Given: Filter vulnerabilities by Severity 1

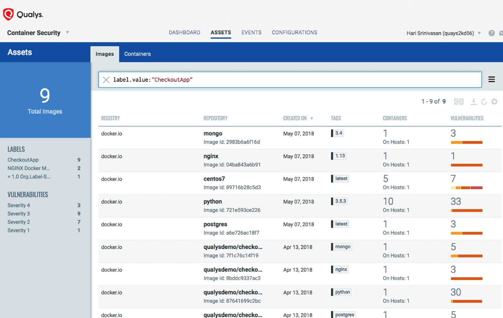Looking at the screenshot, I should coord(19,230).
